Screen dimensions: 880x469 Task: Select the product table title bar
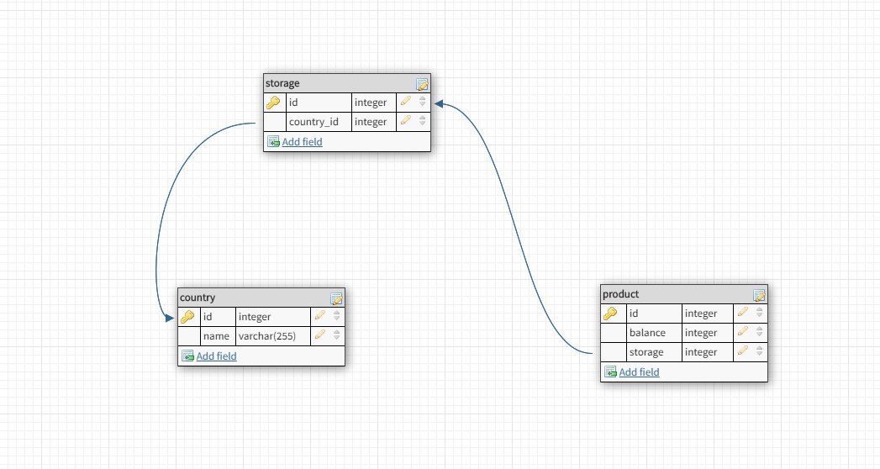click(x=683, y=294)
